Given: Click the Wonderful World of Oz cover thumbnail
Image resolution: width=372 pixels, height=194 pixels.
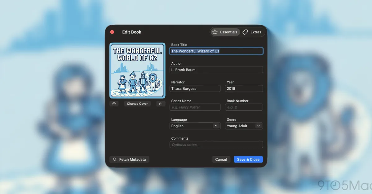Looking at the screenshot, I should pyautogui.click(x=137, y=70).
